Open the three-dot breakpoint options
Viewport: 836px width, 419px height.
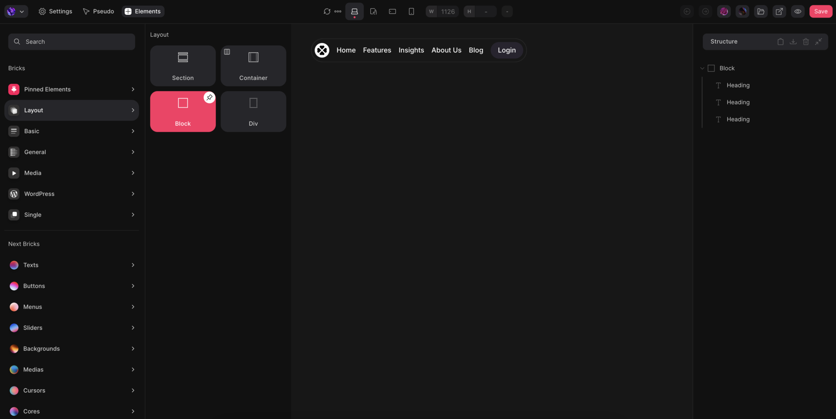338,11
